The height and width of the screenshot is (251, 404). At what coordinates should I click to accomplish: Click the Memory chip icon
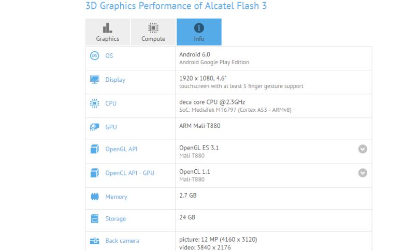pyautogui.click(x=95, y=197)
